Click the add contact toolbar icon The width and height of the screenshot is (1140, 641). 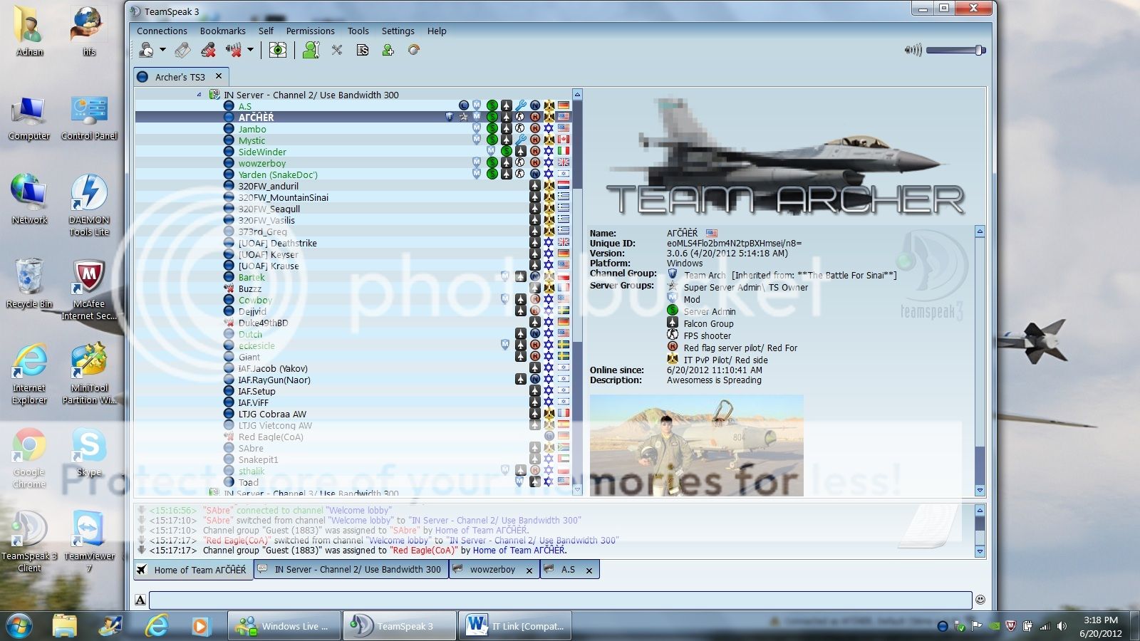tap(388, 50)
